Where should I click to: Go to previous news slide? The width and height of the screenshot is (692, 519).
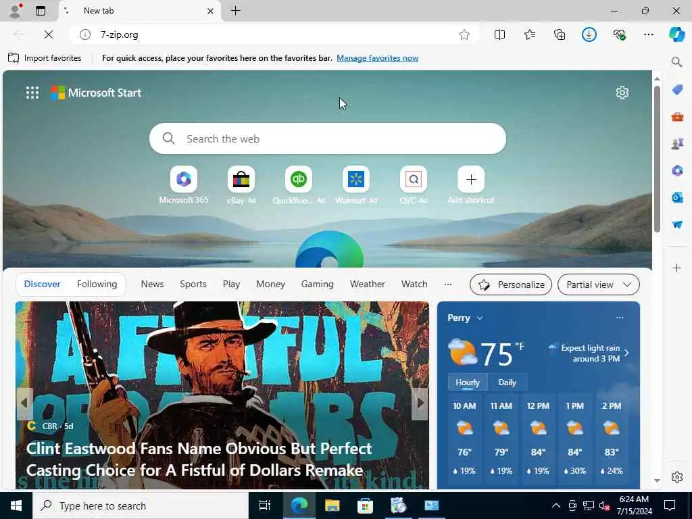pyautogui.click(x=24, y=403)
